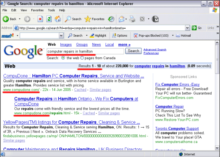Screen dimensions: 220x157
Task: Open Google Preferences link
Action: coord(151,53)
